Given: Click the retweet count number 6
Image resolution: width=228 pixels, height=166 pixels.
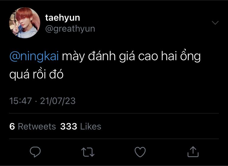Looking at the screenshot, I should (x=12, y=126).
